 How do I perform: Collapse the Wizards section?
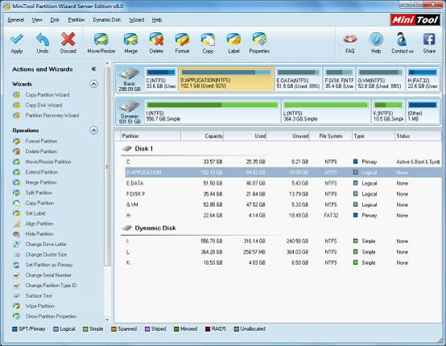pyautogui.click(x=93, y=84)
